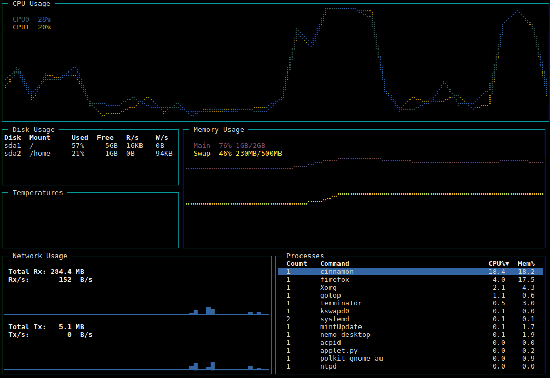
Task: Click the Xorg process entry
Action: pyautogui.click(x=328, y=288)
